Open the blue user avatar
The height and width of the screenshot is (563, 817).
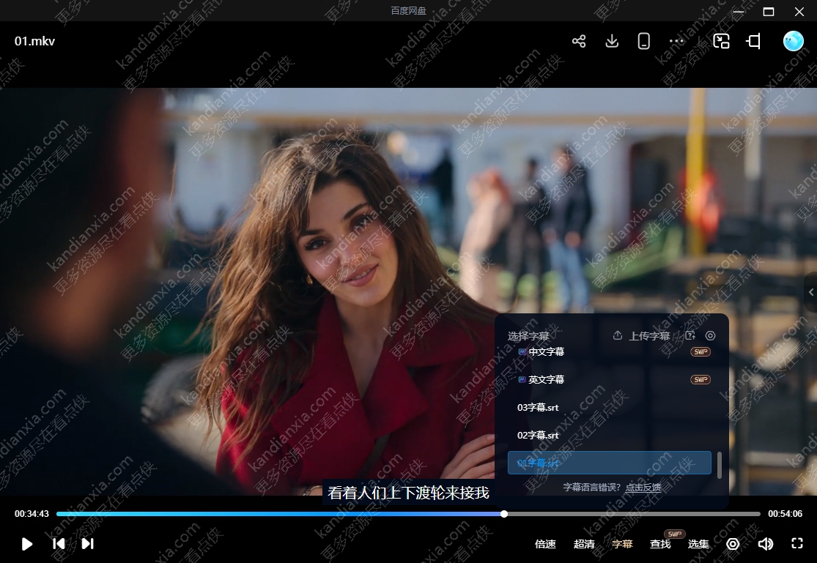pos(793,41)
